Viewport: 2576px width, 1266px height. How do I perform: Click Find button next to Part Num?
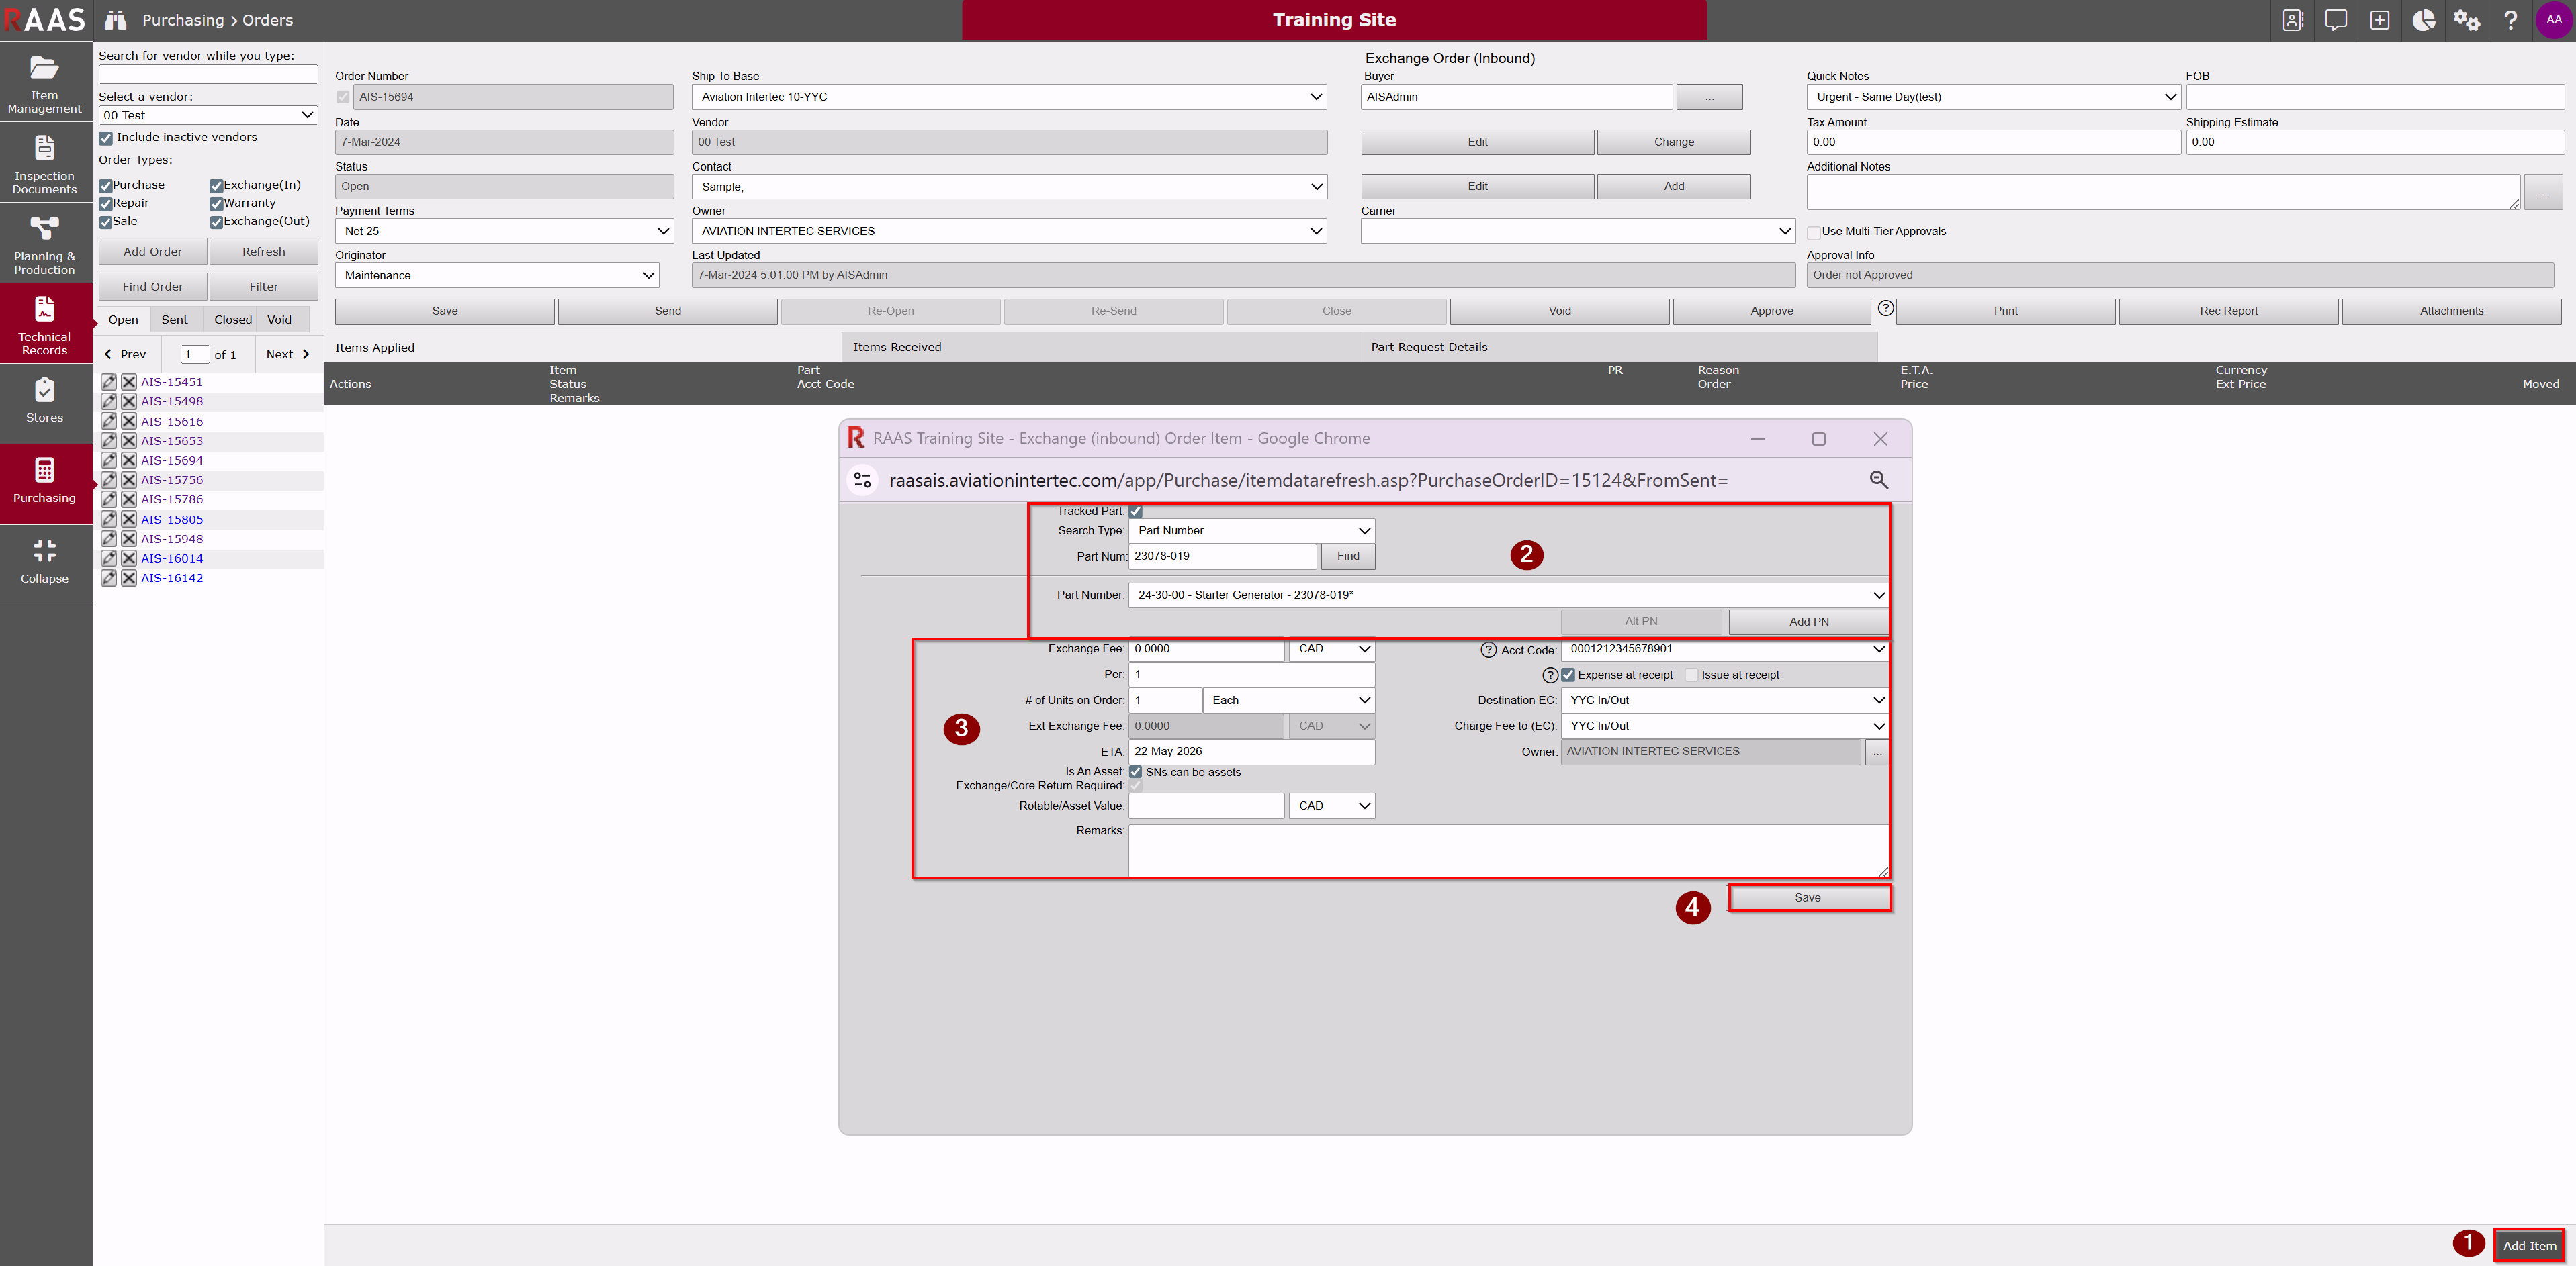click(1348, 556)
